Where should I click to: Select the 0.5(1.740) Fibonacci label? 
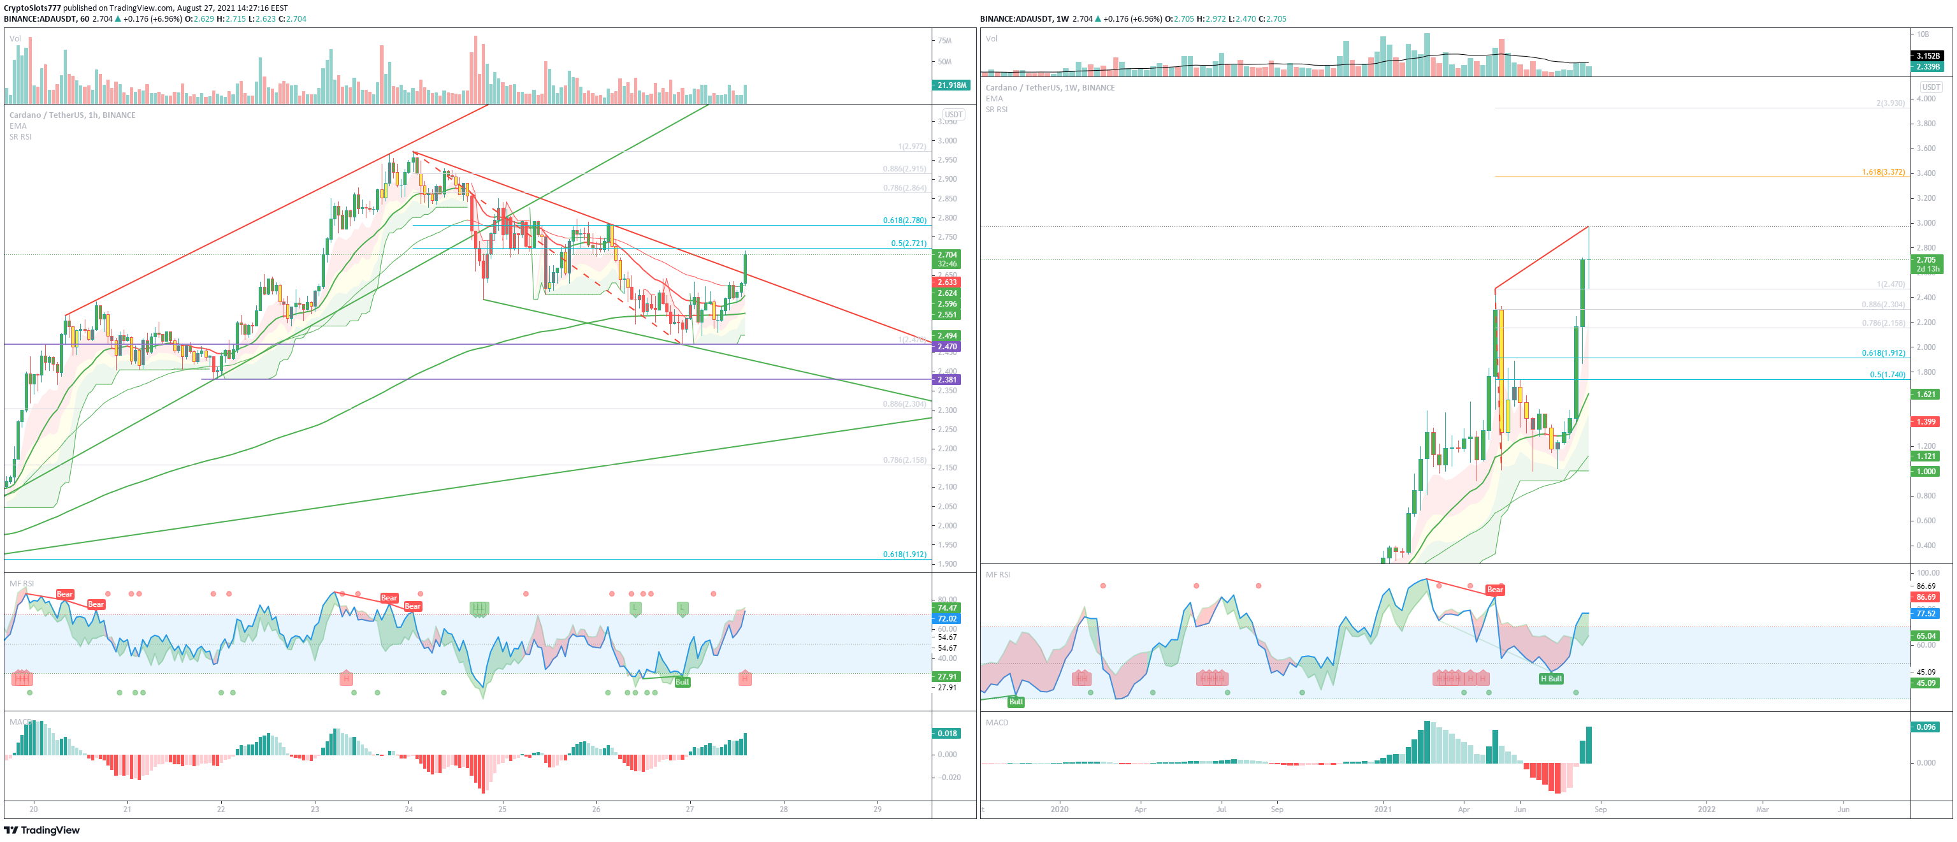click(1887, 375)
